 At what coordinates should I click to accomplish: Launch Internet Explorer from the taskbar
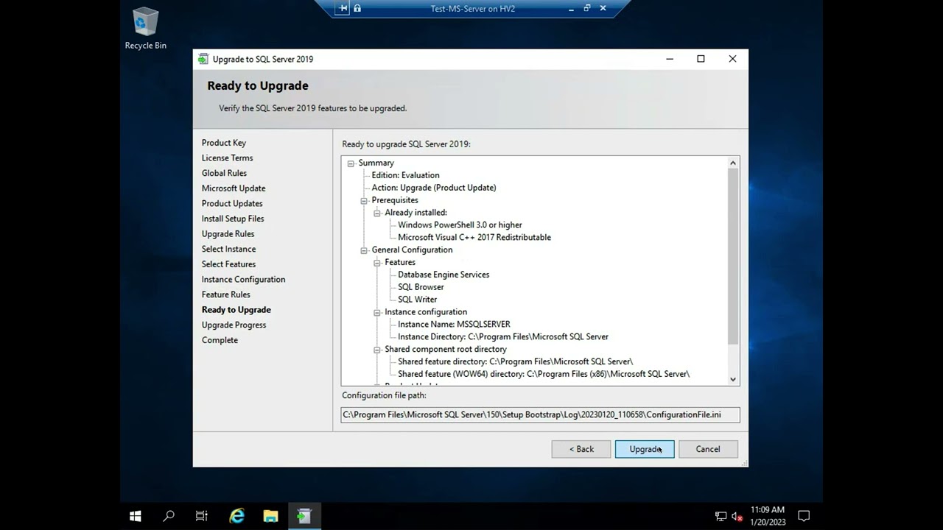[236, 516]
